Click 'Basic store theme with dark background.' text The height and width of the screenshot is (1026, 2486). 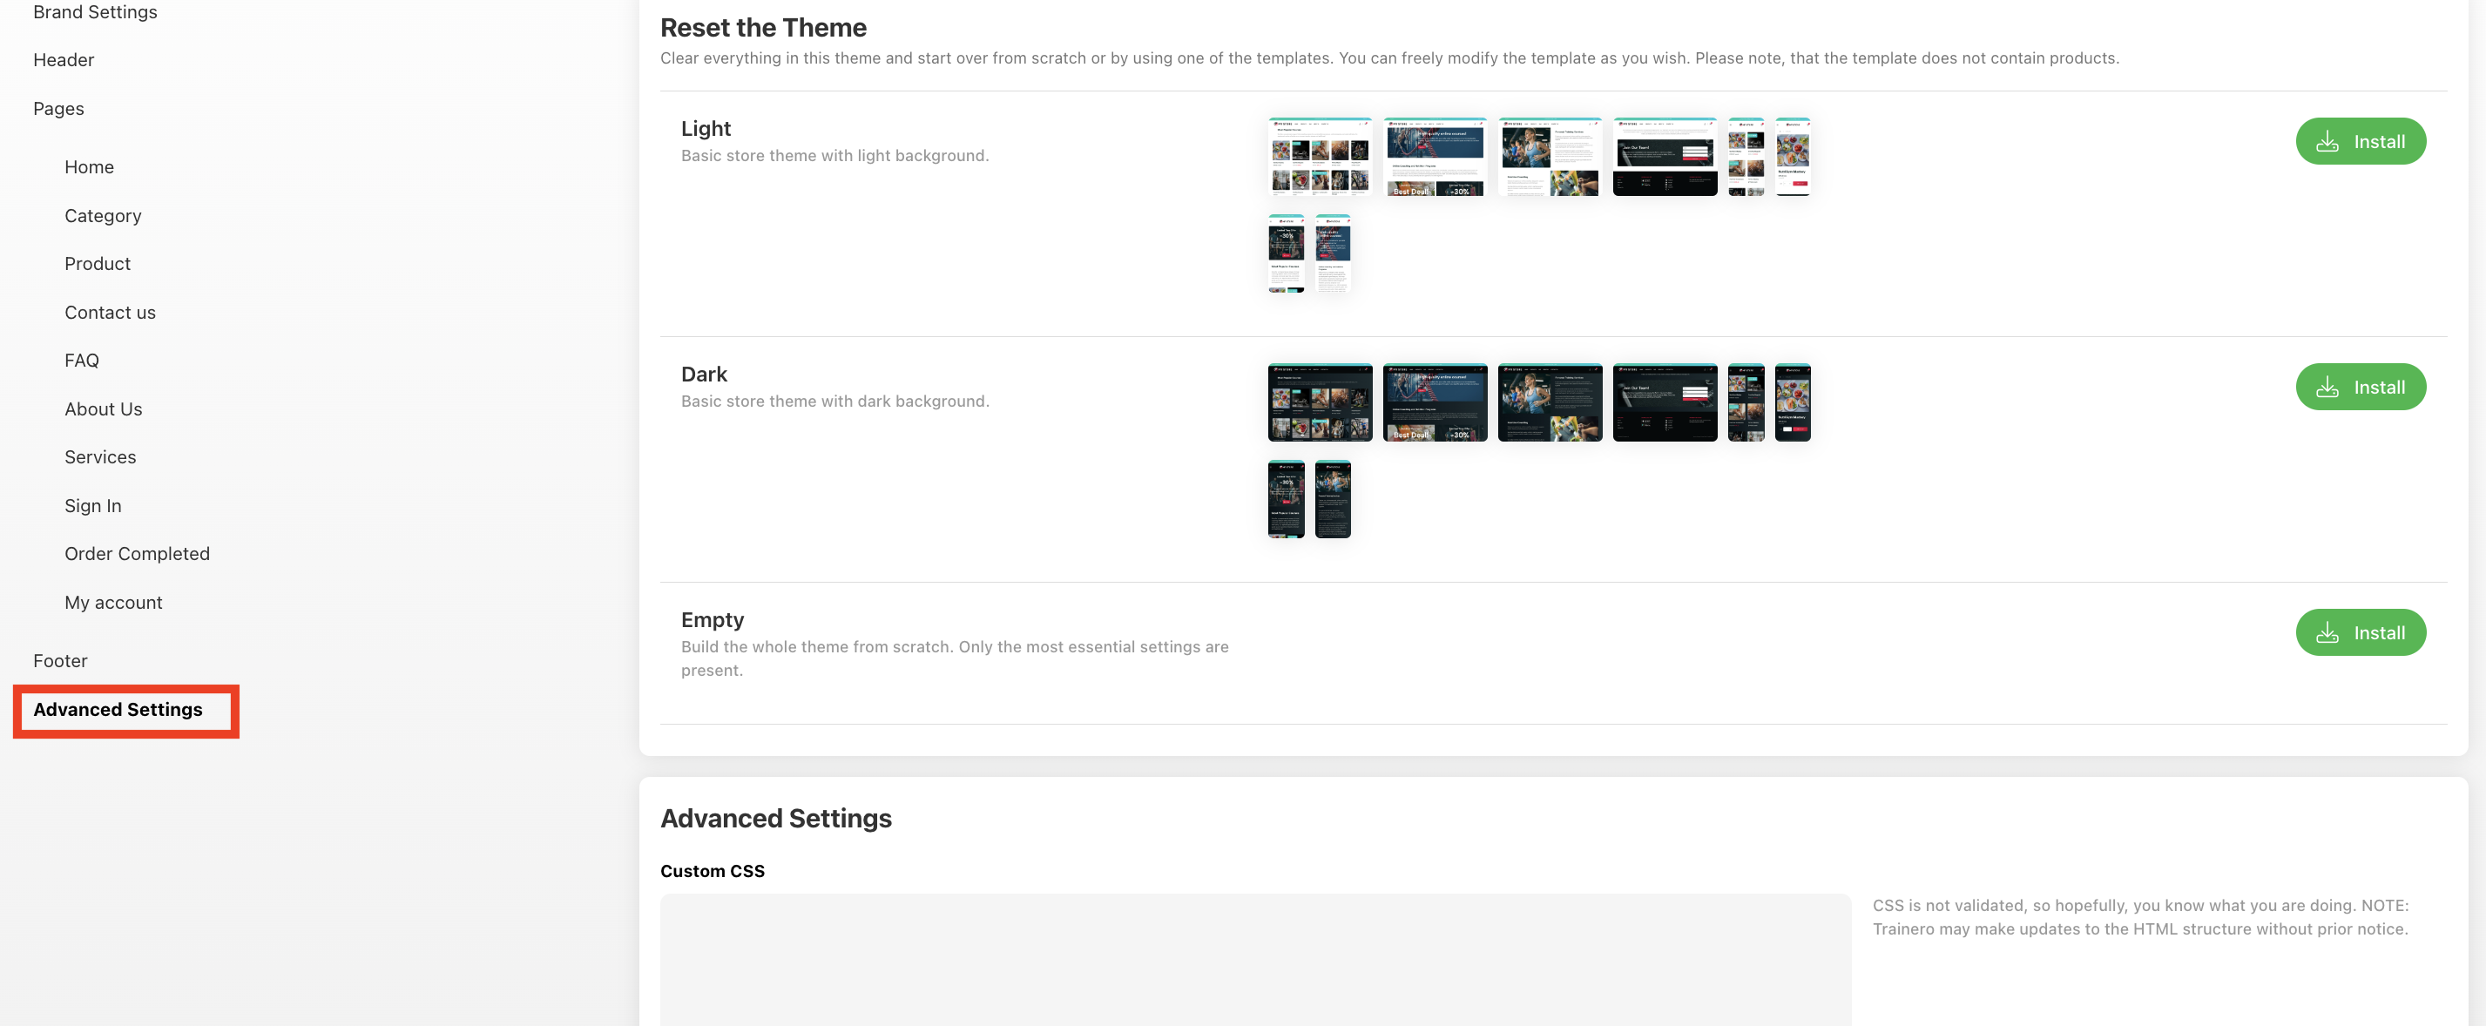point(834,401)
